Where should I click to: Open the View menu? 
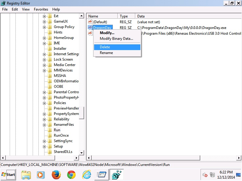pyautogui.click(x=26, y=9)
